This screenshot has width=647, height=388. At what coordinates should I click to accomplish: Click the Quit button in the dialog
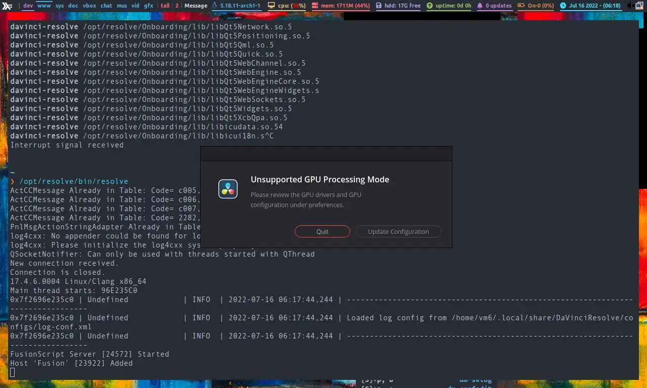coord(322,231)
